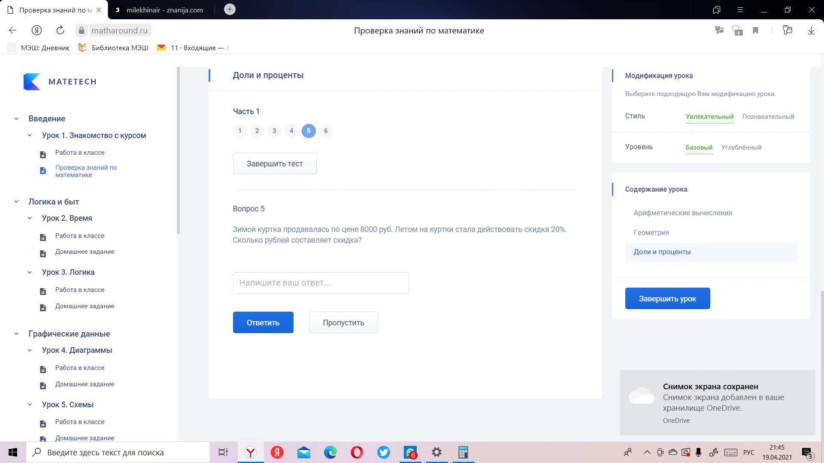Select Базовый level option
Image resolution: width=824 pixels, height=463 pixels.
[699, 147]
